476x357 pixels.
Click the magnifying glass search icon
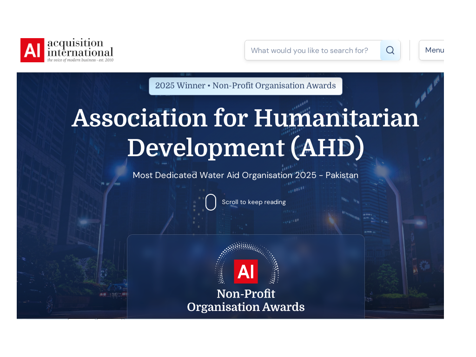pyautogui.click(x=390, y=50)
